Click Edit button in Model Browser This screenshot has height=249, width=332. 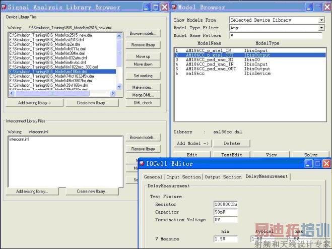pos(192,155)
